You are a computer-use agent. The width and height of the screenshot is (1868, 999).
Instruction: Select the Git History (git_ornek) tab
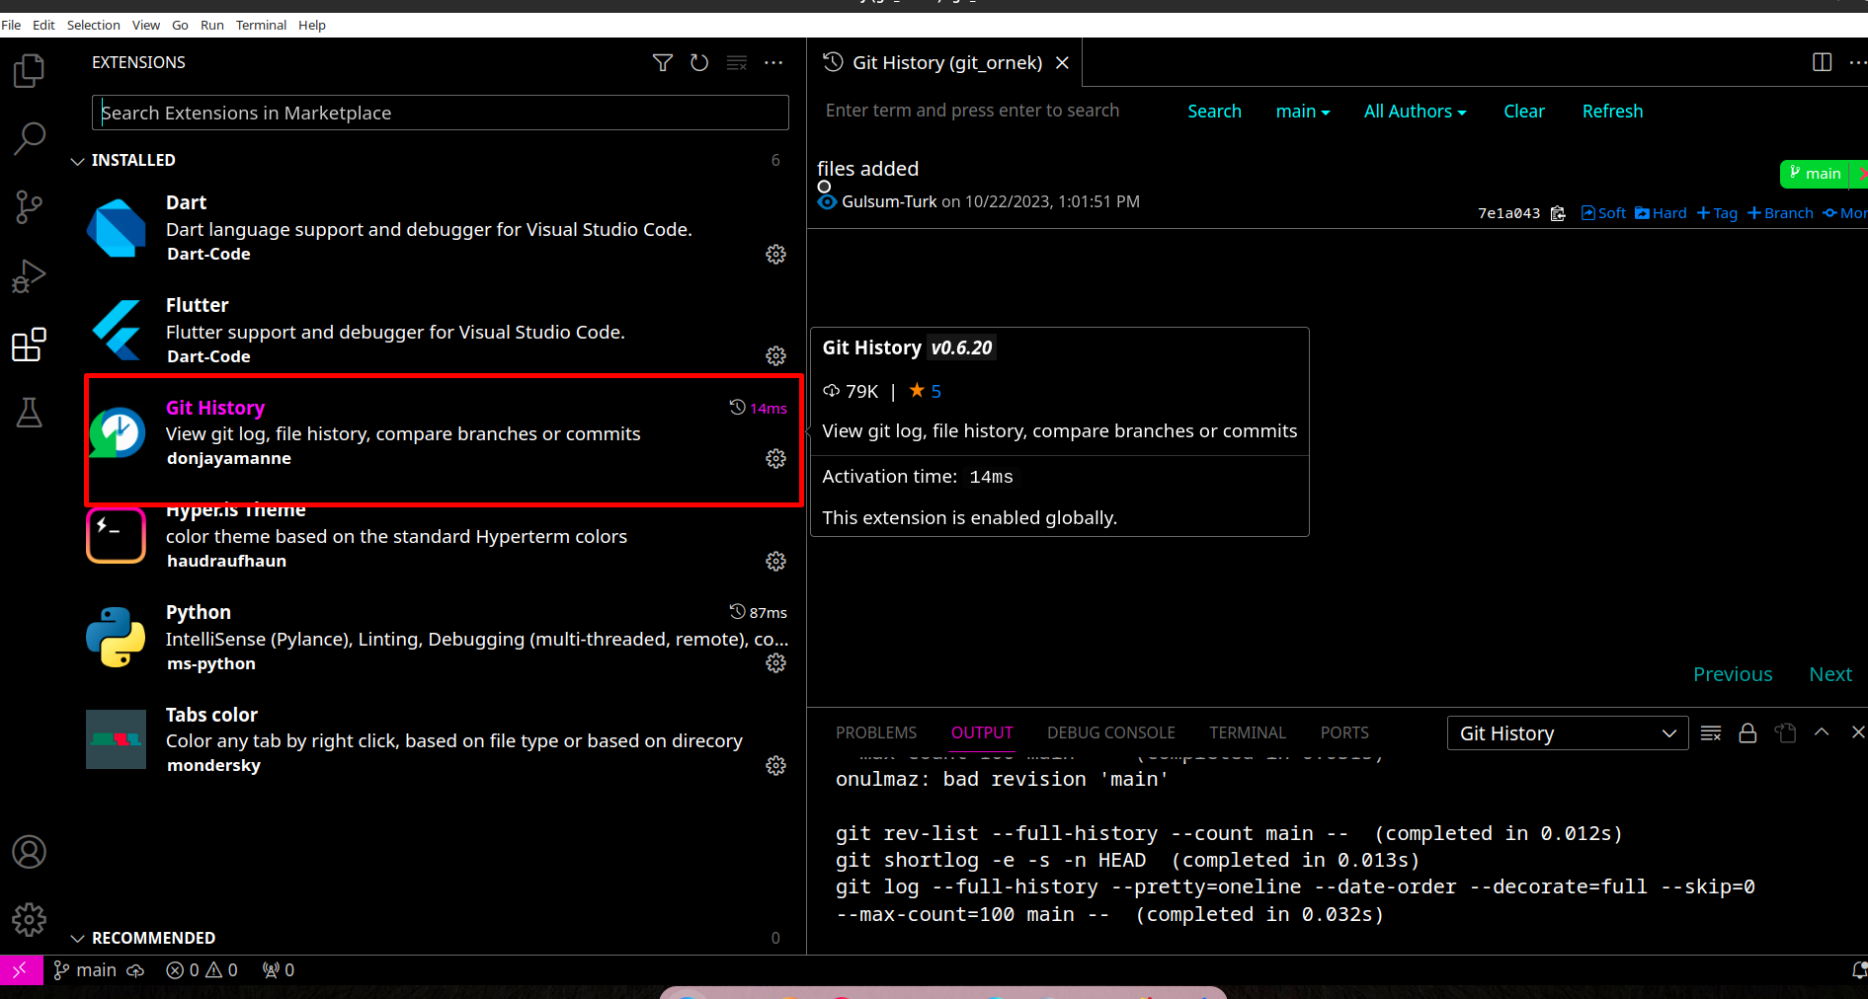click(946, 62)
